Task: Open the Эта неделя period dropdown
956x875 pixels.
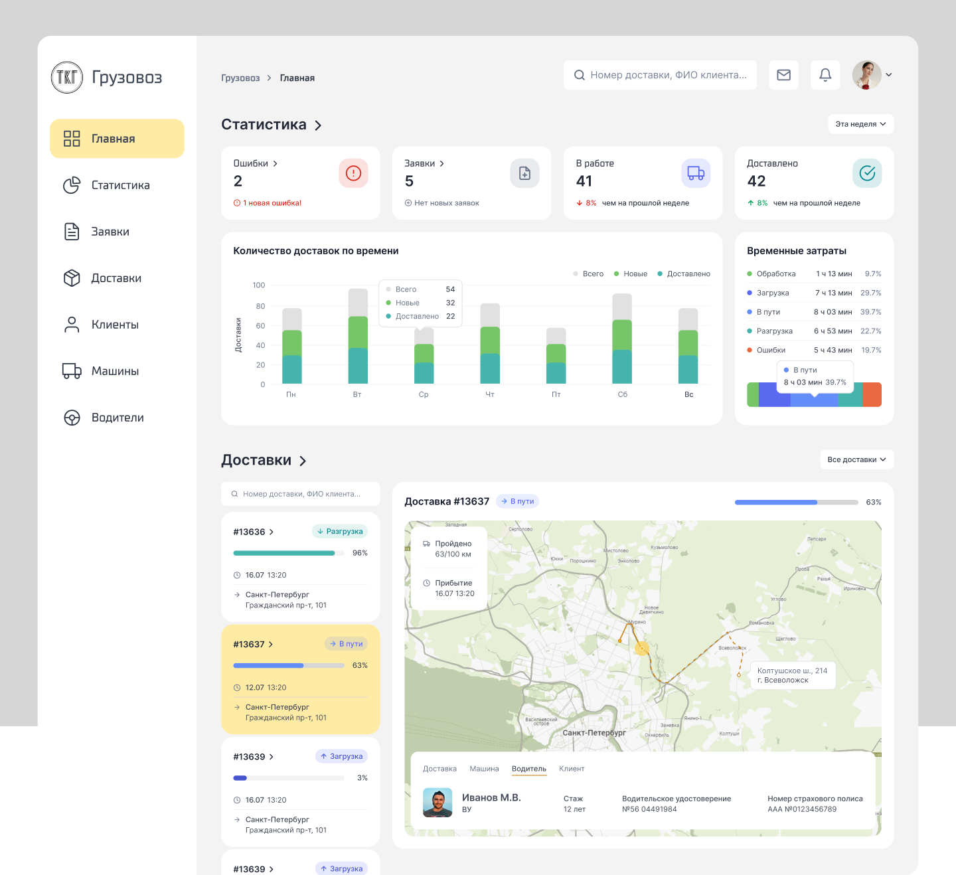Action: point(860,124)
